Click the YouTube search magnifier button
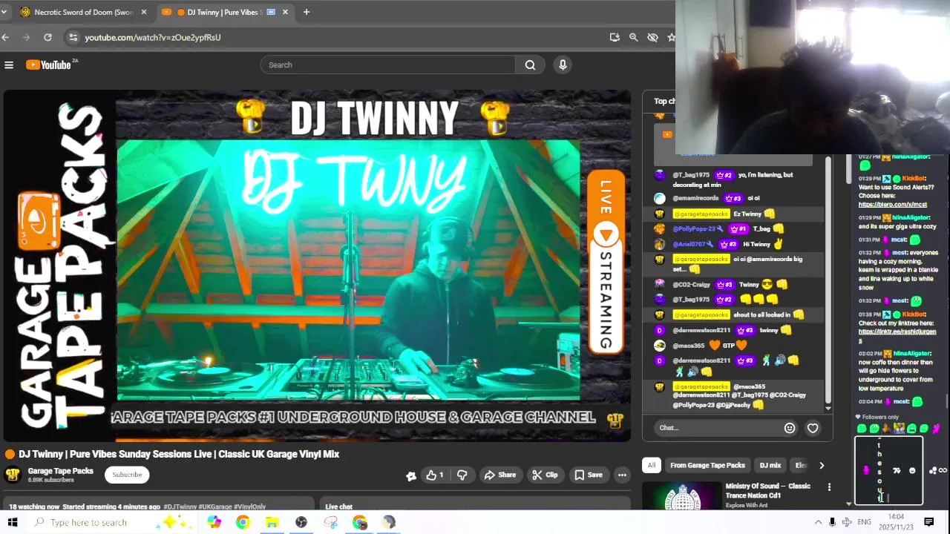Screen dimensions: 950x534 pos(530,65)
